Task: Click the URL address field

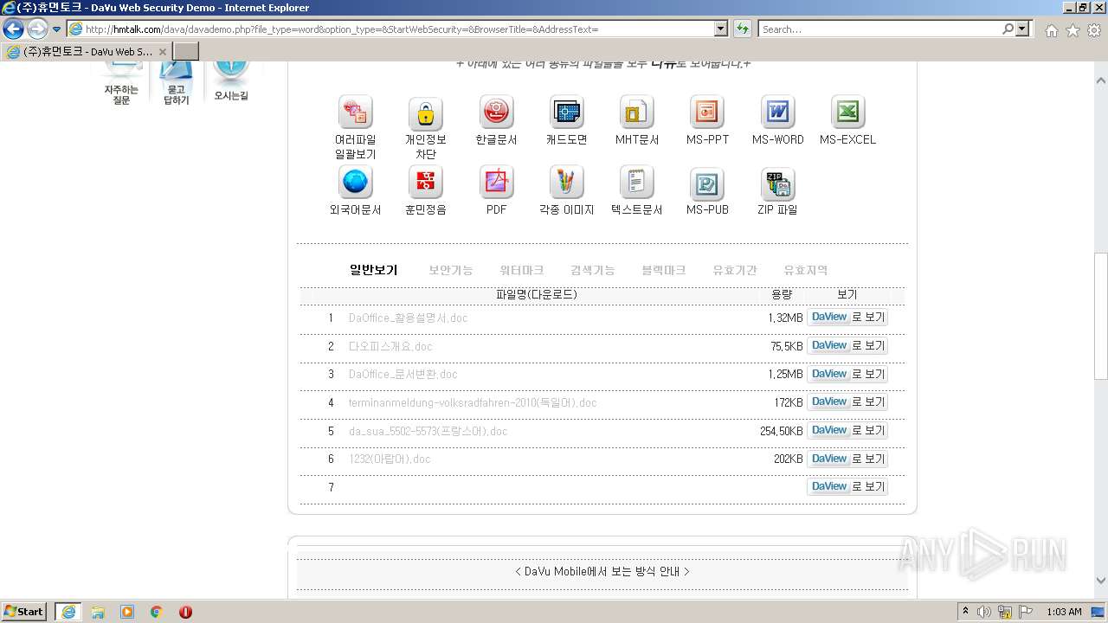Action: 398,29
